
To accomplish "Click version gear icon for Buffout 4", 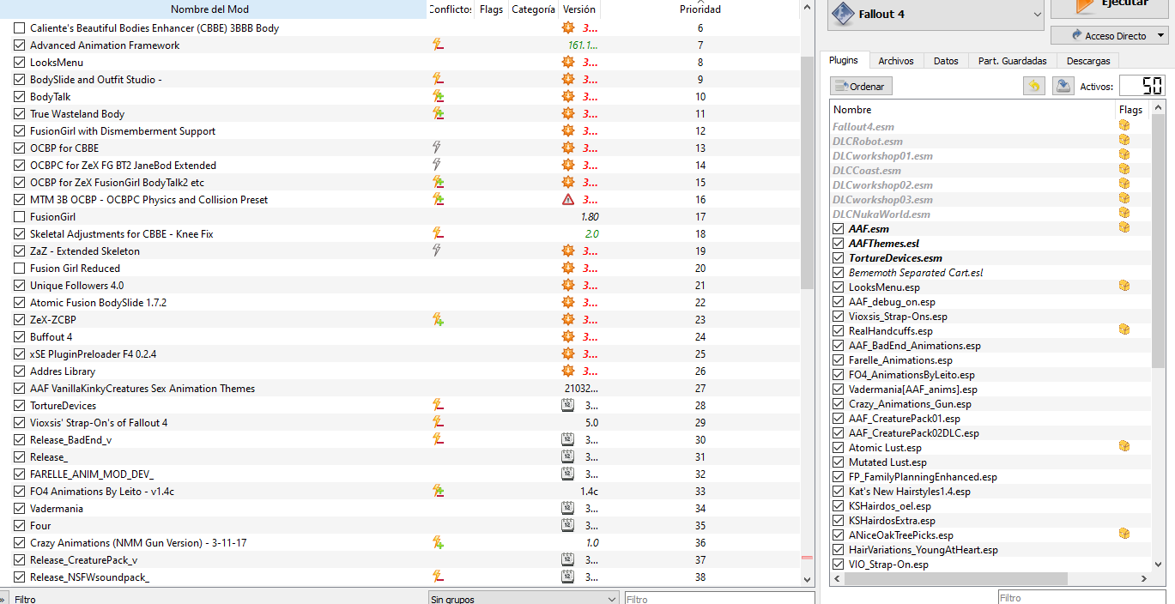I will tap(567, 336).
